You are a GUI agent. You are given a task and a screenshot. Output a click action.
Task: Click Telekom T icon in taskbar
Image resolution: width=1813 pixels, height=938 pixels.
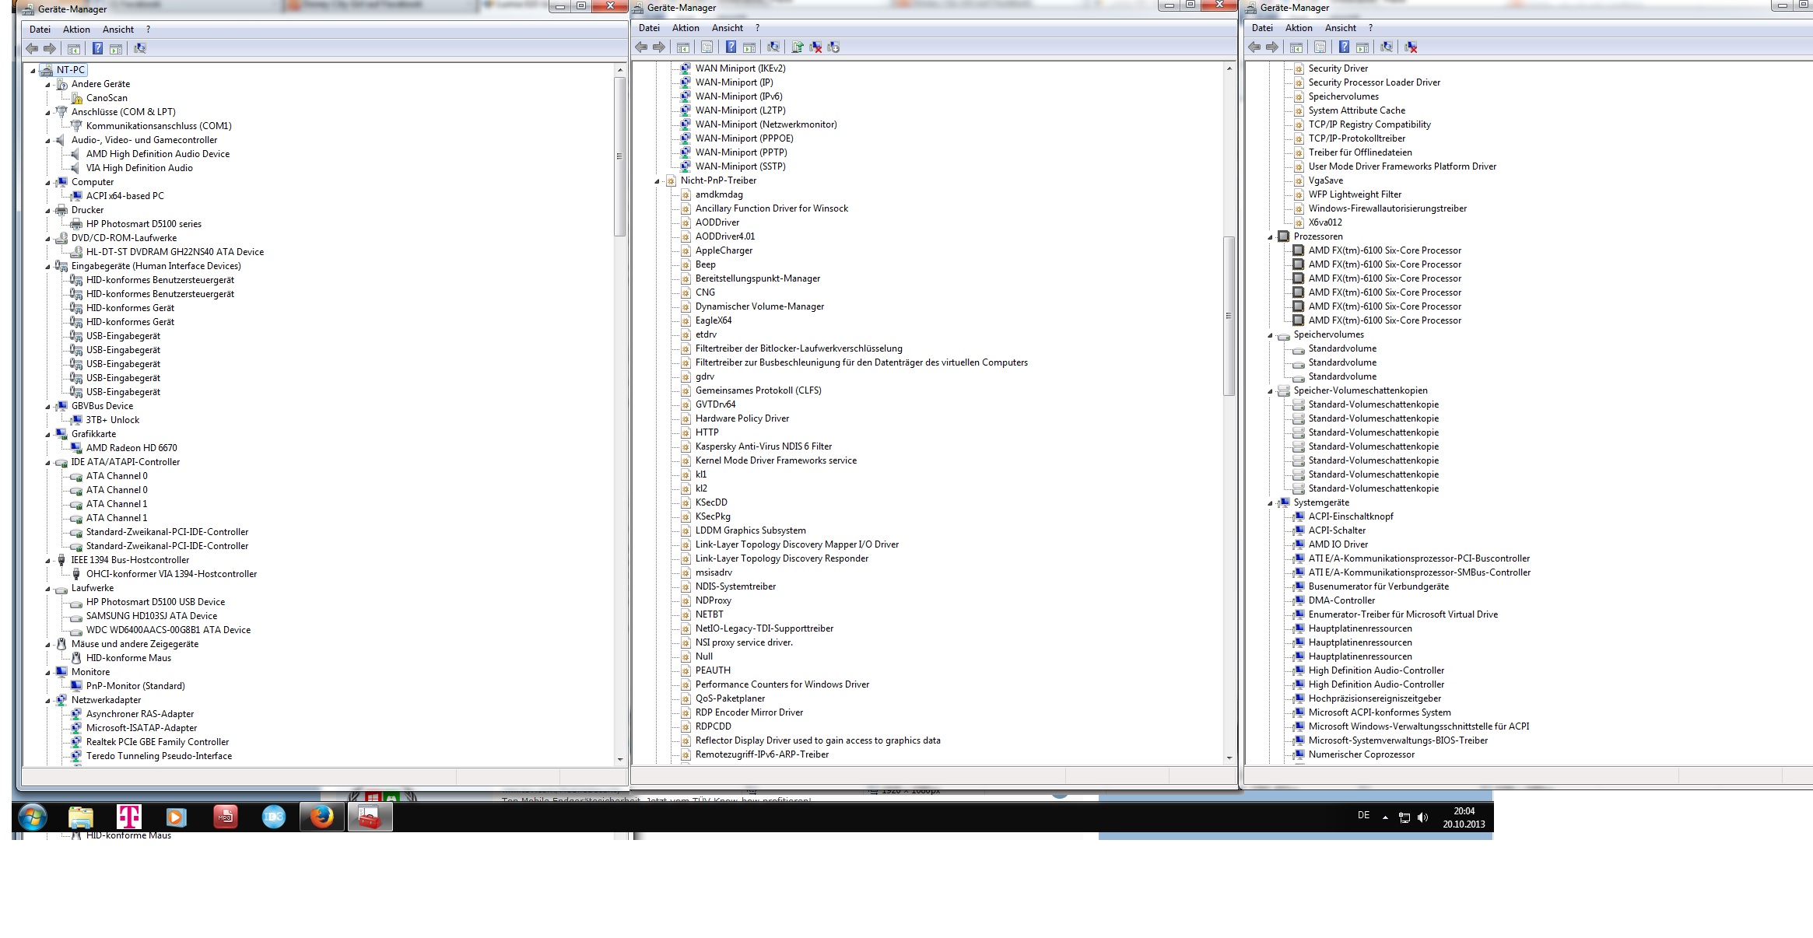128,817
